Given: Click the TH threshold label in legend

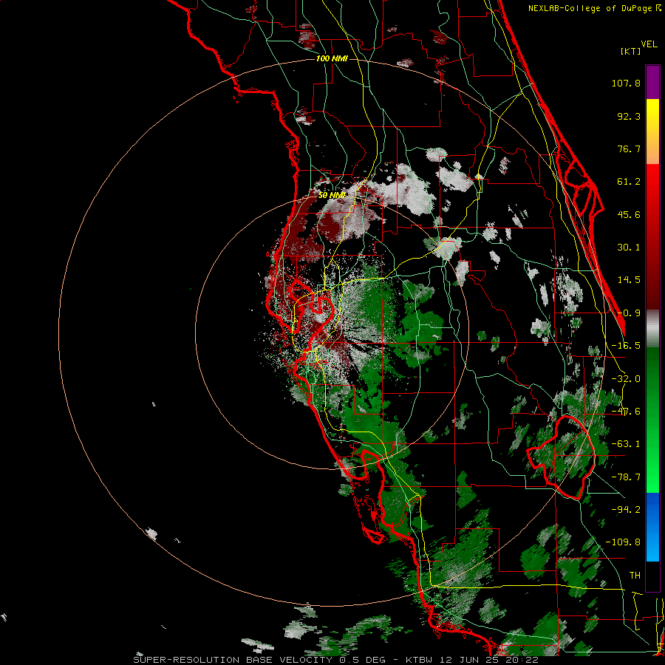Looking at the screenshot, I should click(x=635, y=576).
